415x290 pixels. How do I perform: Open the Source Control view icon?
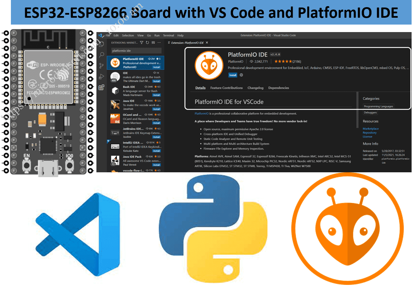click(101, 66)
